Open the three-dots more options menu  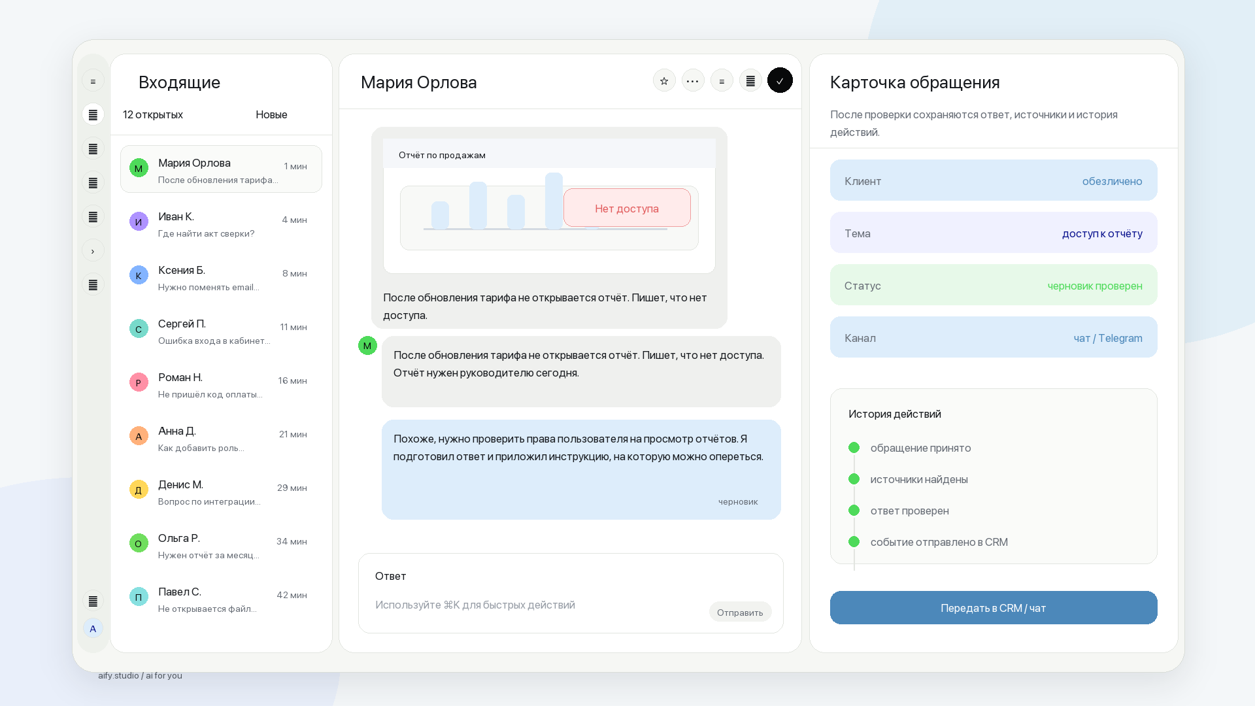(693, 81)
